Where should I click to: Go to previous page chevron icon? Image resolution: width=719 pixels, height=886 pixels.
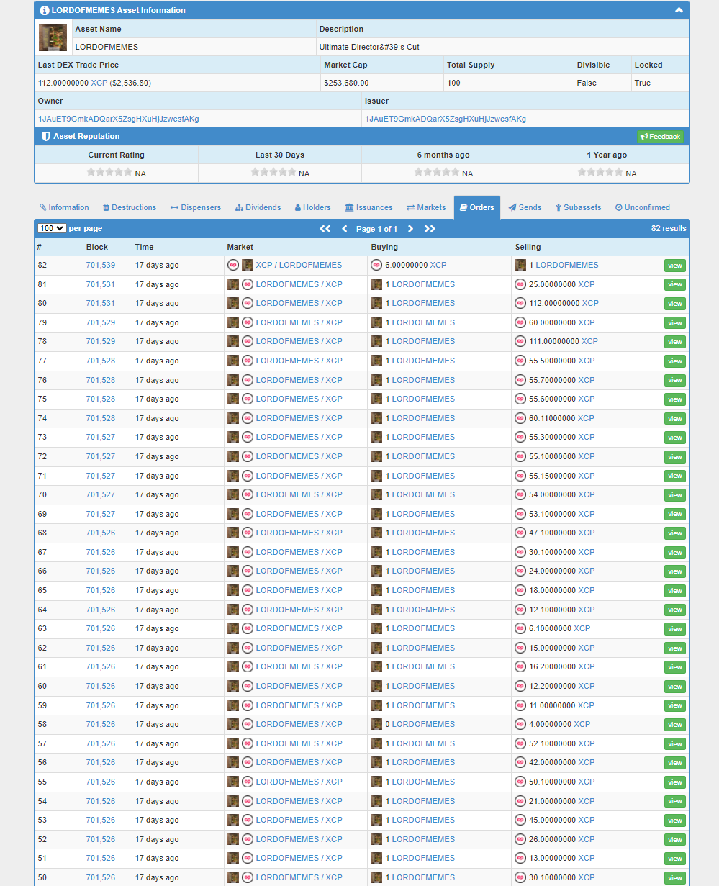[x=345, y=229]
